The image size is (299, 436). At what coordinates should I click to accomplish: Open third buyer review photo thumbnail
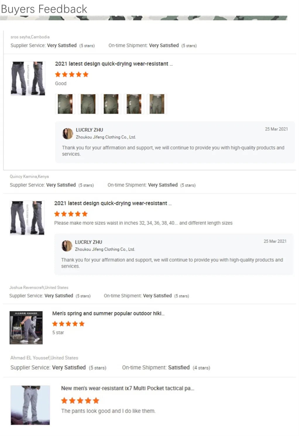click(111, 104)
